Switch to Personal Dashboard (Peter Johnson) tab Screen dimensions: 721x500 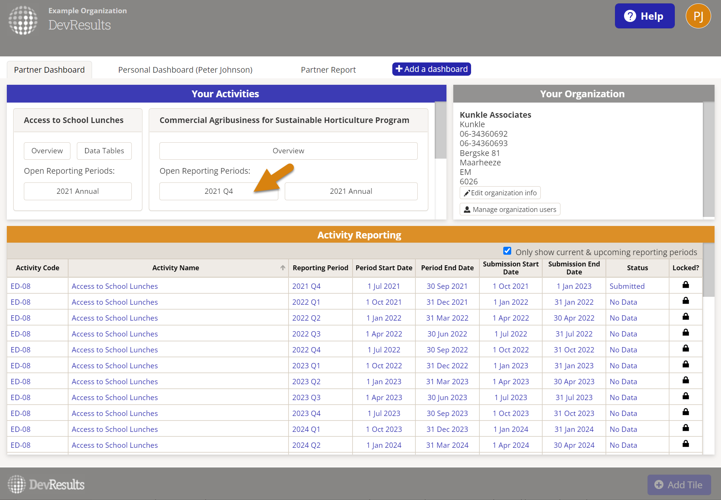185,70
